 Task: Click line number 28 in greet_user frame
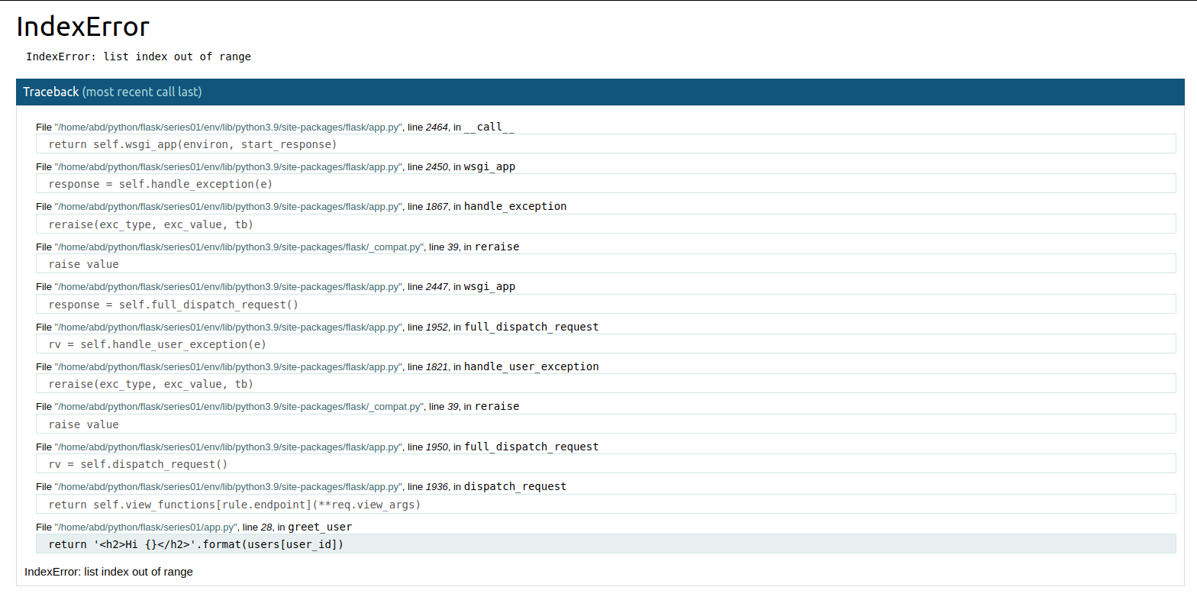[x=266, y=527]
